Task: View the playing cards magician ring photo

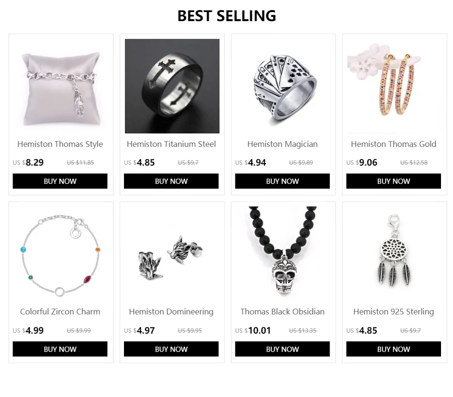Action: [x=283, y=86]
